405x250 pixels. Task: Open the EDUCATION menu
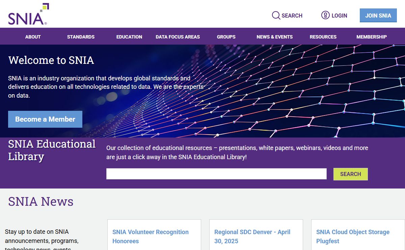pos(129,37)
